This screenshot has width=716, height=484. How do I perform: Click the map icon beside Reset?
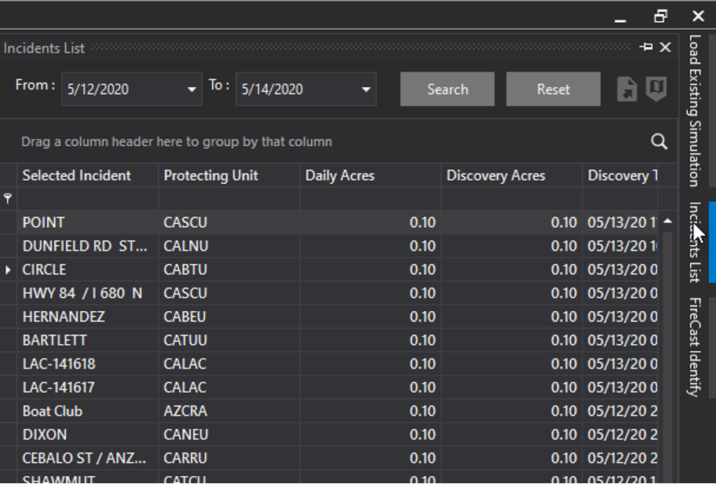pos(656,89)
